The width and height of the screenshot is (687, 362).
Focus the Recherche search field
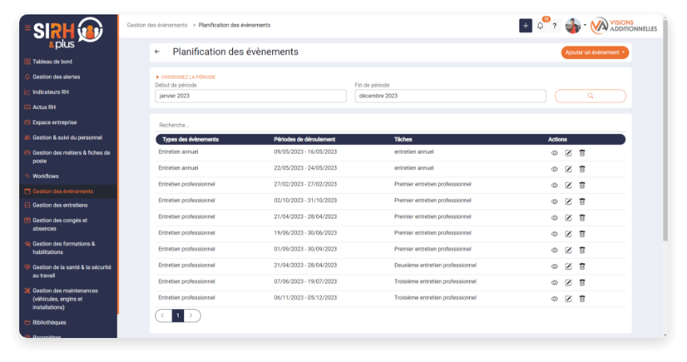[391, 126]
